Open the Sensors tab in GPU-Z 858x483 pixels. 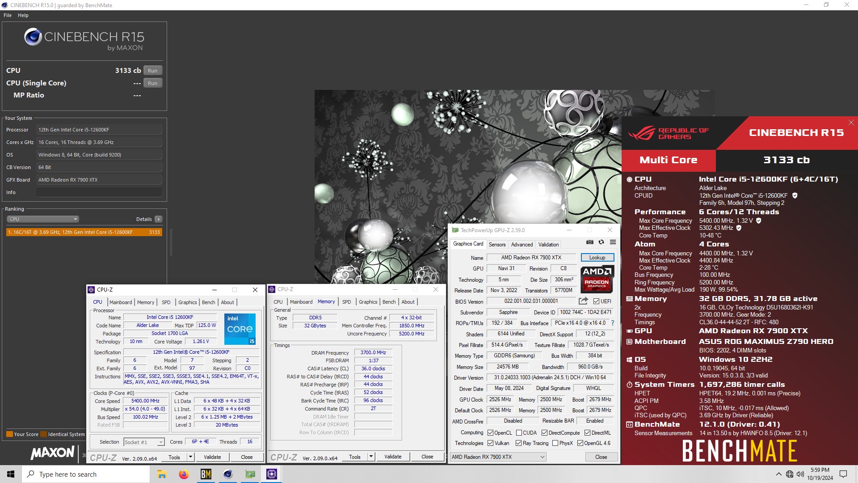(x=497, y=245)
